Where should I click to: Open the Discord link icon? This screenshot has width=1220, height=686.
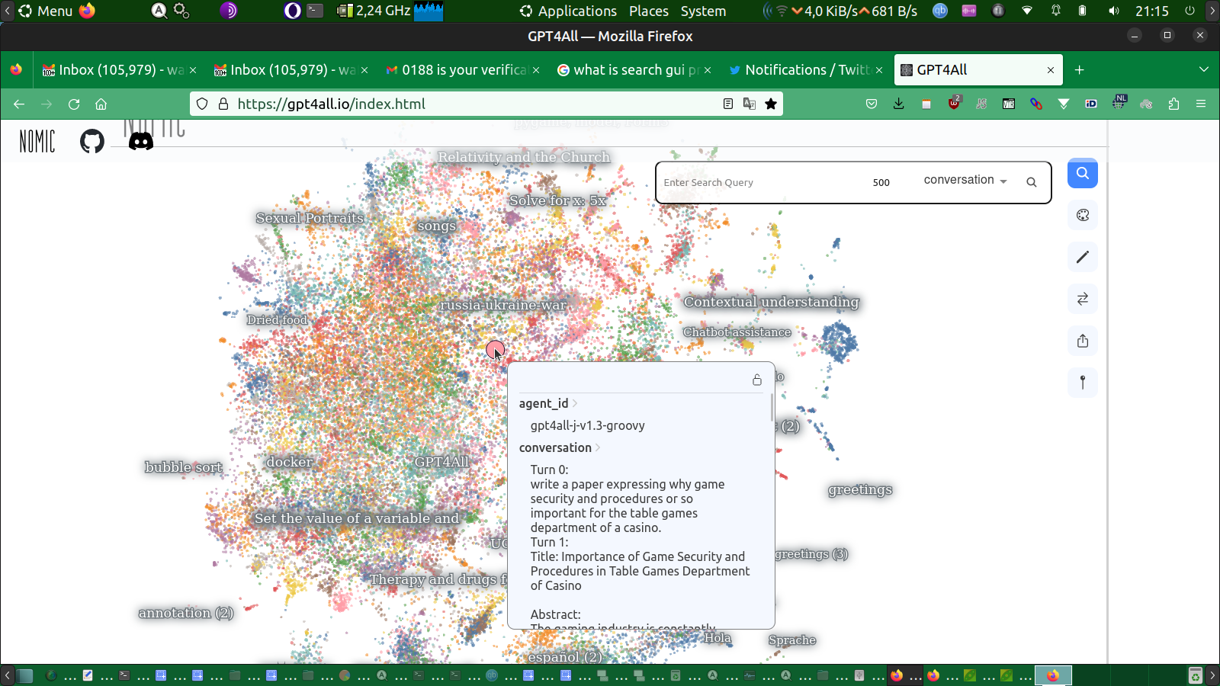[141, 141]
